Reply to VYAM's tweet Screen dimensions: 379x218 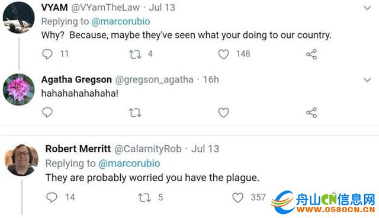pos(47,54)
